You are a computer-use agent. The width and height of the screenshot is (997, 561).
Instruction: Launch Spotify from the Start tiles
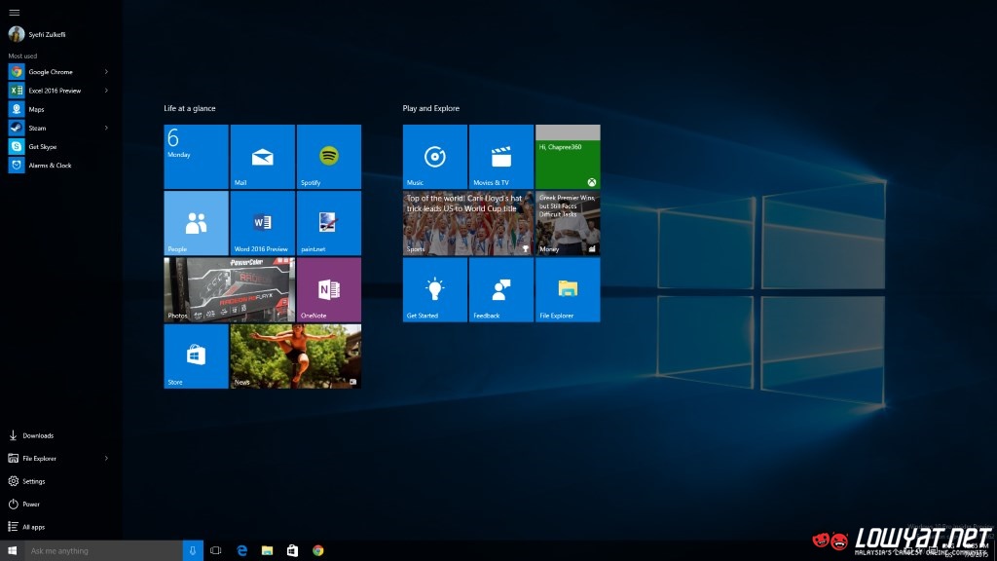pyautogui.click(x=328, y=157)
